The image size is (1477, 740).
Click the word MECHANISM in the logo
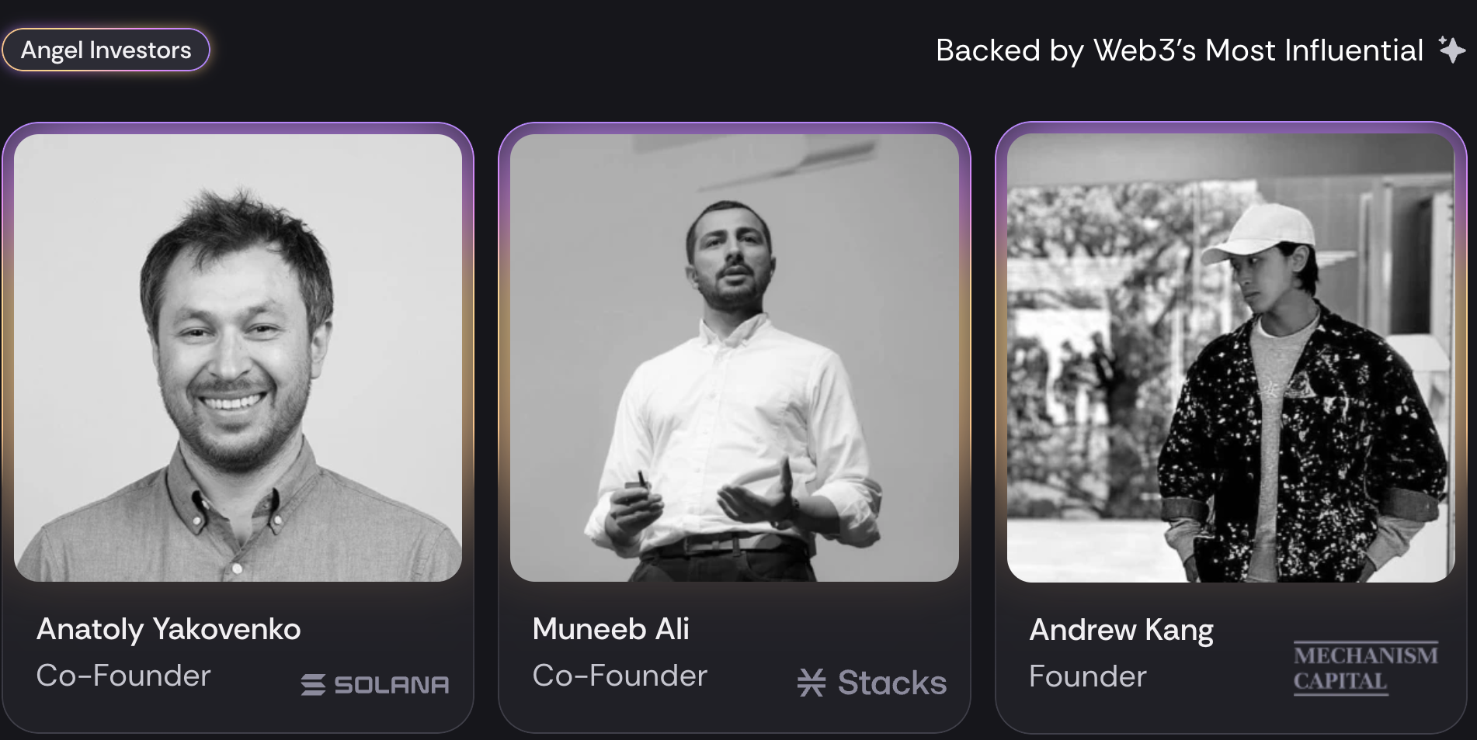click(1365, 655)
